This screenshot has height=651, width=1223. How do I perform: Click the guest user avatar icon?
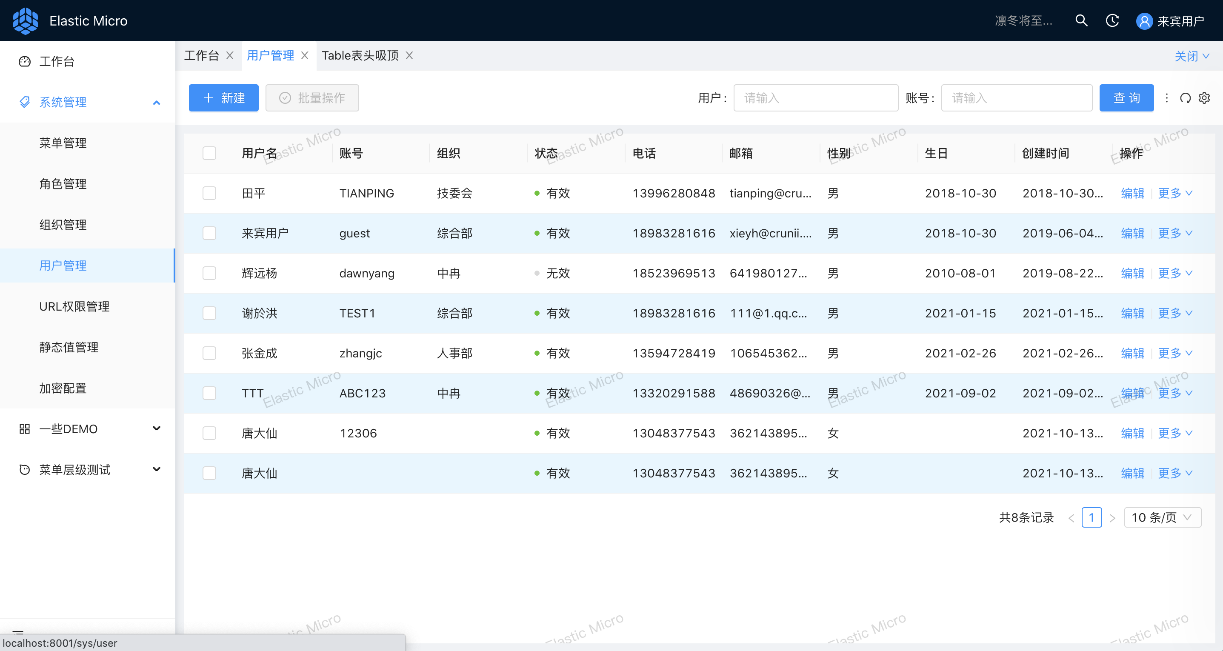click(1144, 21)
